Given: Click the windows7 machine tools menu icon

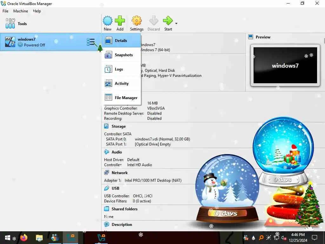Looking at the screenshot, I should 91,42.
